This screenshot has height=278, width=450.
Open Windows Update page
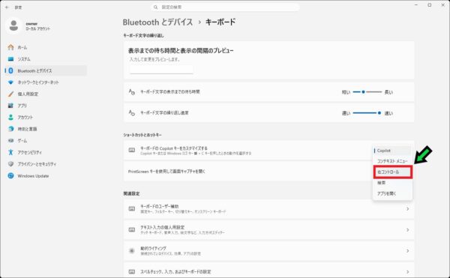pyautogui.click(x=46, y=175)
